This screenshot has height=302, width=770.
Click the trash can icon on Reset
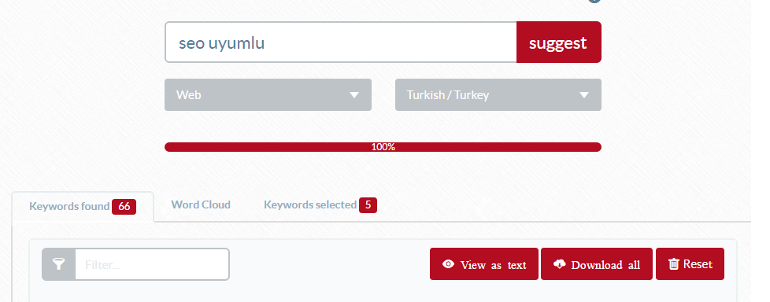[x=673, y=264]
